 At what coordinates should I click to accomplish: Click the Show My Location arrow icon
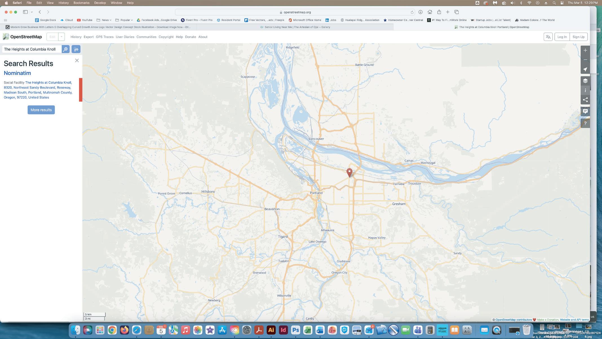[x=585, y=69]
